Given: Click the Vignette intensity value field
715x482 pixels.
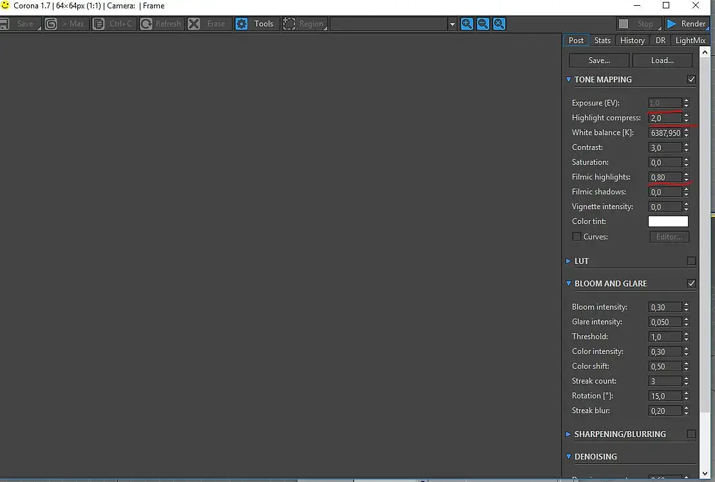Looking at the screenshot, I should 665,207.
